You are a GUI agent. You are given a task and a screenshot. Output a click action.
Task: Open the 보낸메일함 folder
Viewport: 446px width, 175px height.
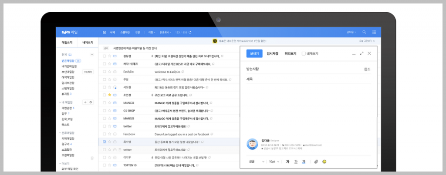click(68, 72)
